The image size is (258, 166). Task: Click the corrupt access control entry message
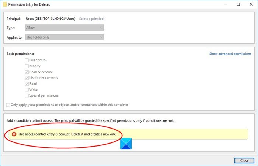pos(70,134)
